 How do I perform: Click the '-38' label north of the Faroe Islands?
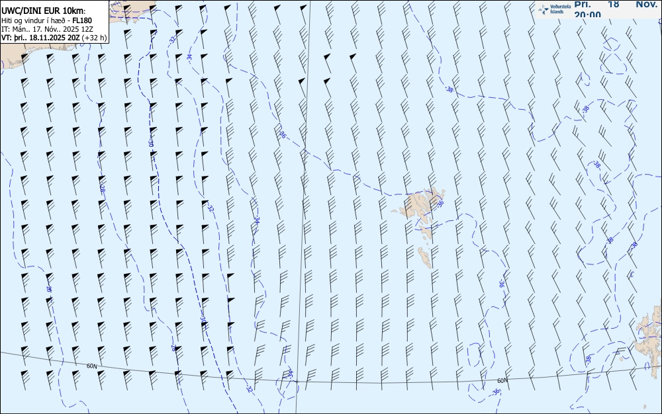click(449, 89)
